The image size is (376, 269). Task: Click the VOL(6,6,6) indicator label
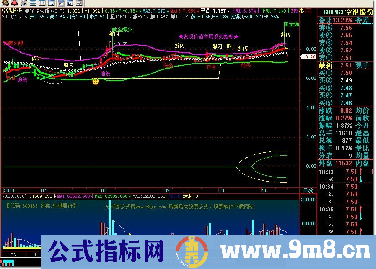pyautogui.click(x=14, y=197)
